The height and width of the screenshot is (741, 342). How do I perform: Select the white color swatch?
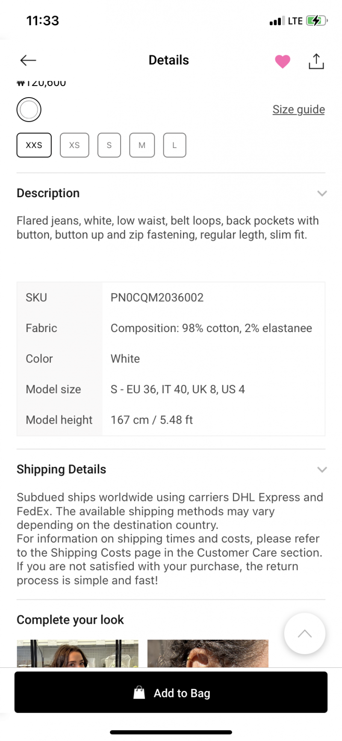pos(29,110)
